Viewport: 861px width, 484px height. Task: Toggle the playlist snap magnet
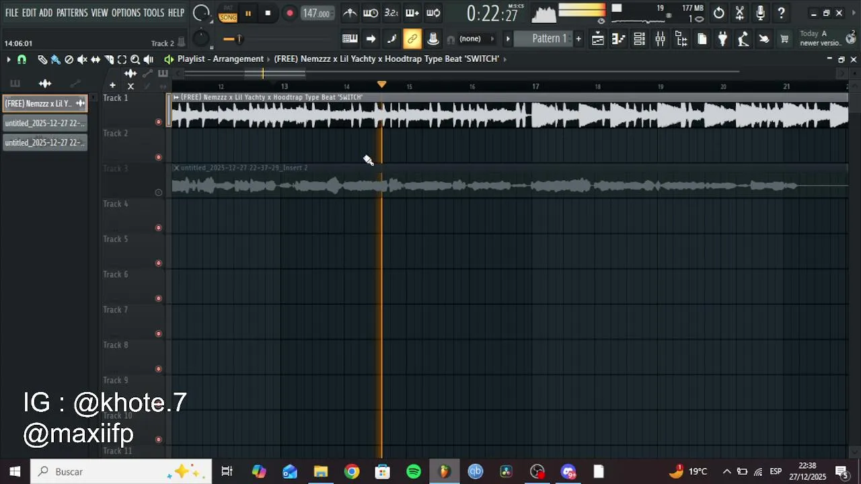pos(22,59)
